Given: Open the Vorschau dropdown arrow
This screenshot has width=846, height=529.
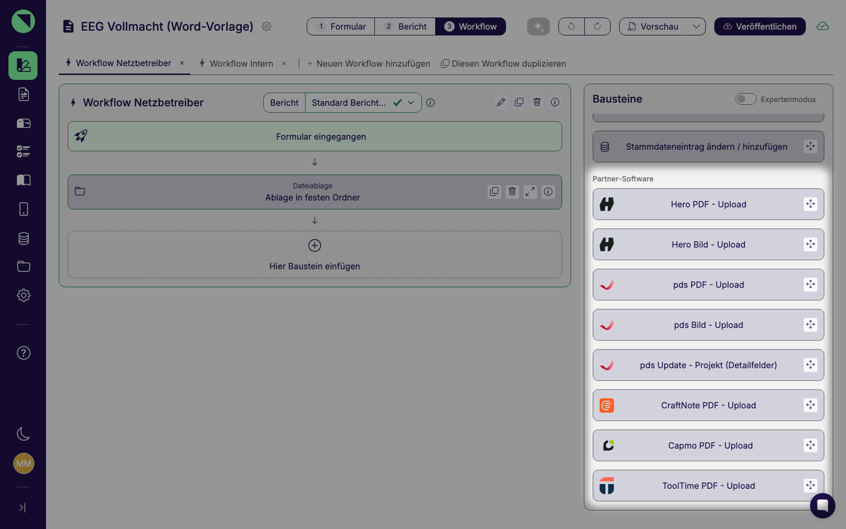Looking at the screenshot, I should click(x=696, y=26).
